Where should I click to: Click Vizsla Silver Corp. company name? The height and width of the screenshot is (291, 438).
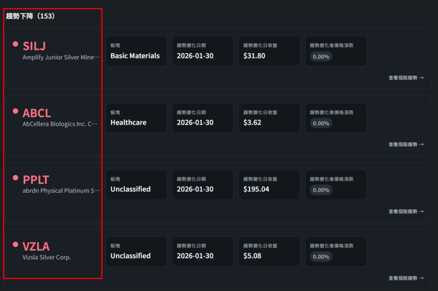click(x=47, y=257)
